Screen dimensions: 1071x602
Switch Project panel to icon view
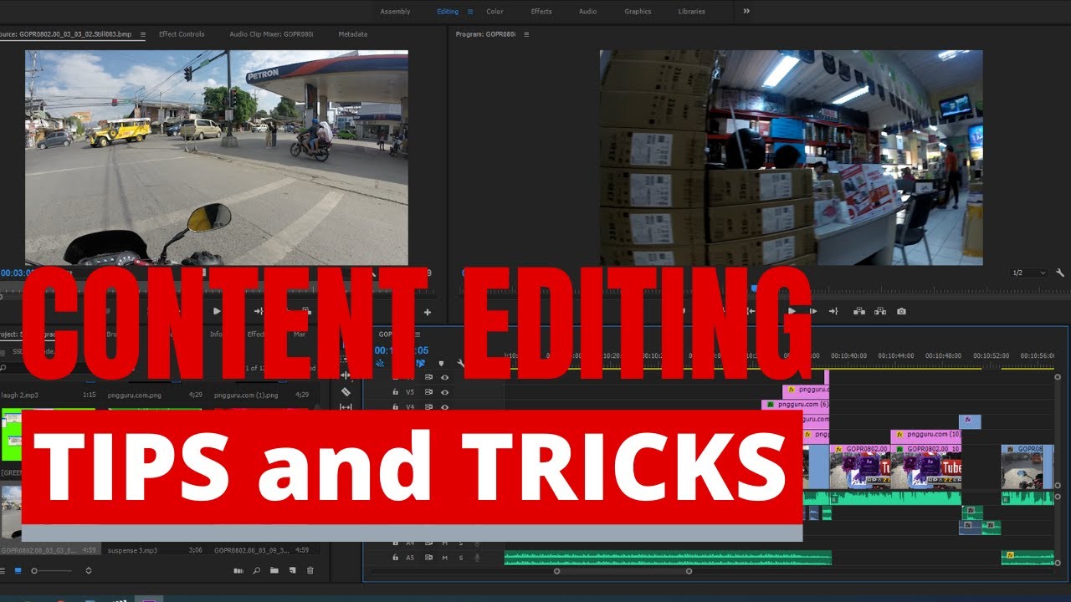pyautogui.click(x=18, y=570)
